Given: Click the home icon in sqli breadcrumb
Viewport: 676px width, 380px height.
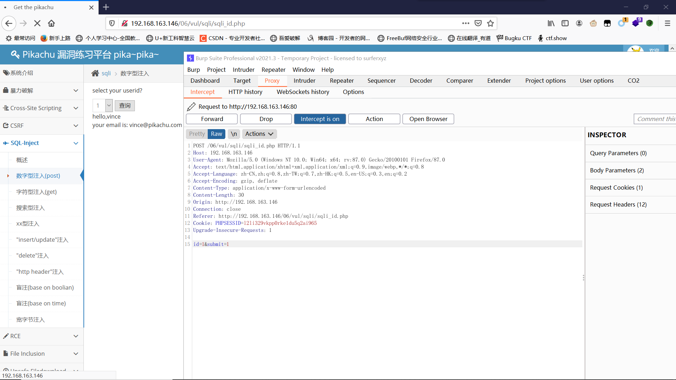Looking at the screenshot, I should pos(95,73).
